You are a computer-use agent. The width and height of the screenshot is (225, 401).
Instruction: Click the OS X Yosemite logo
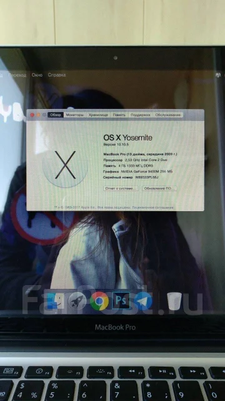[x=65, y=165]
